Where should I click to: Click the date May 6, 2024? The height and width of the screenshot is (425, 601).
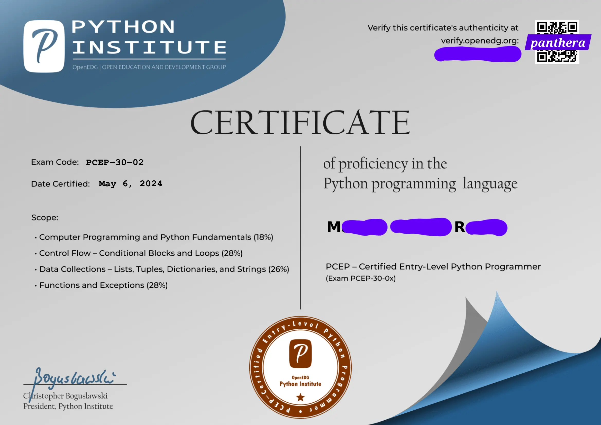pos(130,184)
